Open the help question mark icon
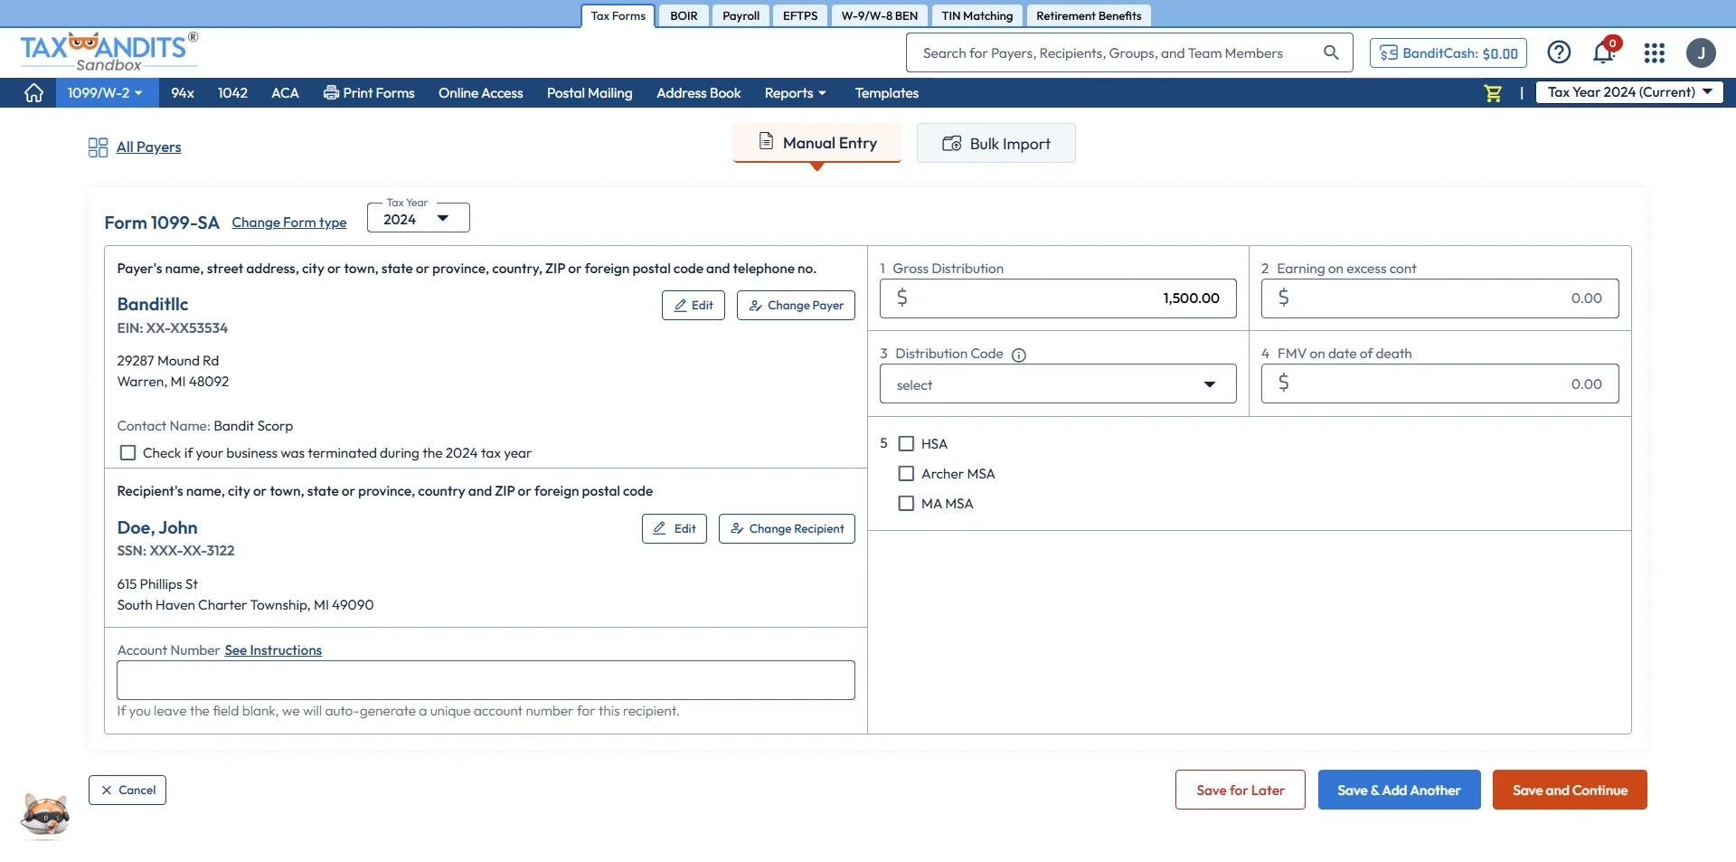 pyautogui.click(x=1559, y=52)
